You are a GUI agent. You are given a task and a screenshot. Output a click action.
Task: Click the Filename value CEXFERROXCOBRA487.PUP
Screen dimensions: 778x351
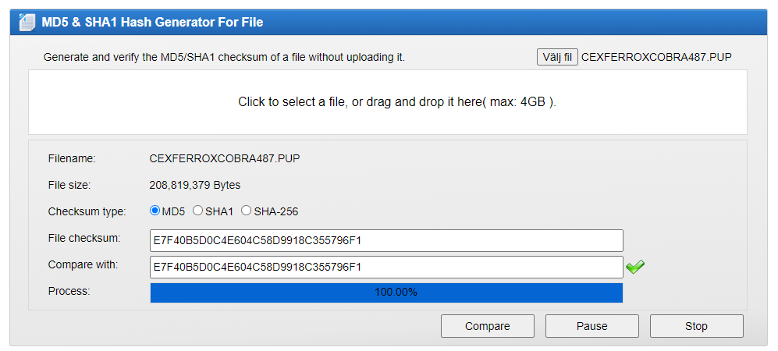[225, 158]
